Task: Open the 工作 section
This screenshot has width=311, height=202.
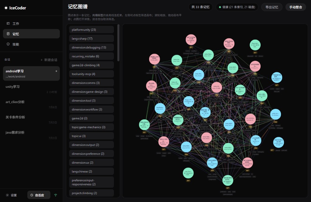Action: point(31,23)
